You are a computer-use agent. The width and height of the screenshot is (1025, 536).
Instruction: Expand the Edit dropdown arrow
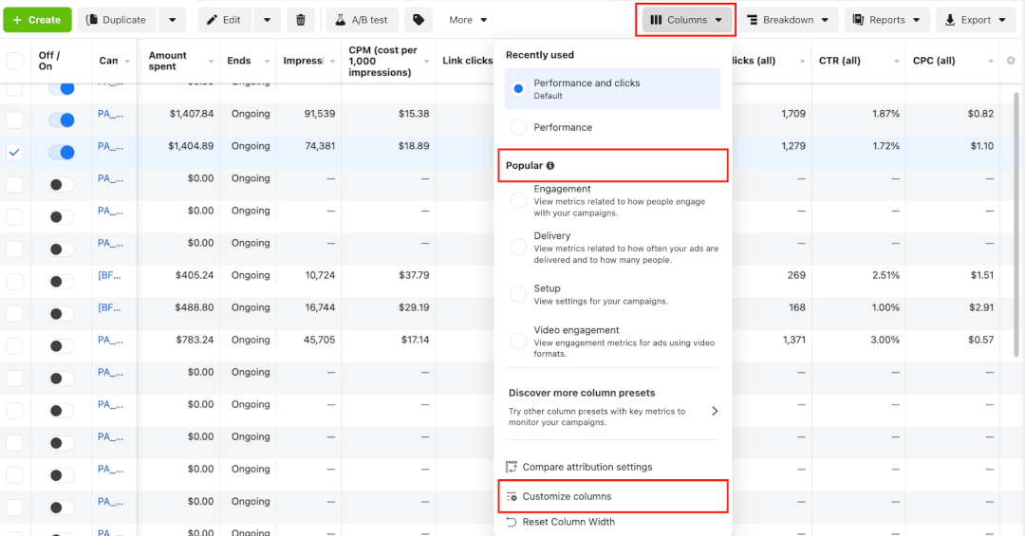tap(267, 20)
